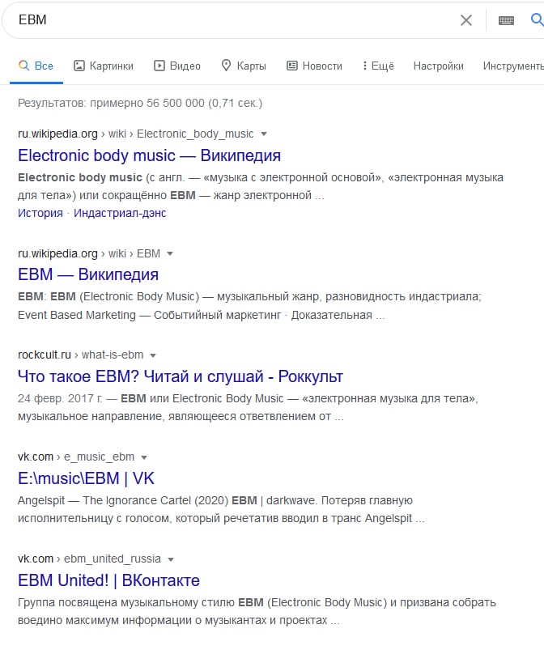Viewport: 544px width, 650px height.
Task: Click the multicolor magnifier icon beside Все
Action: (24, 65)
